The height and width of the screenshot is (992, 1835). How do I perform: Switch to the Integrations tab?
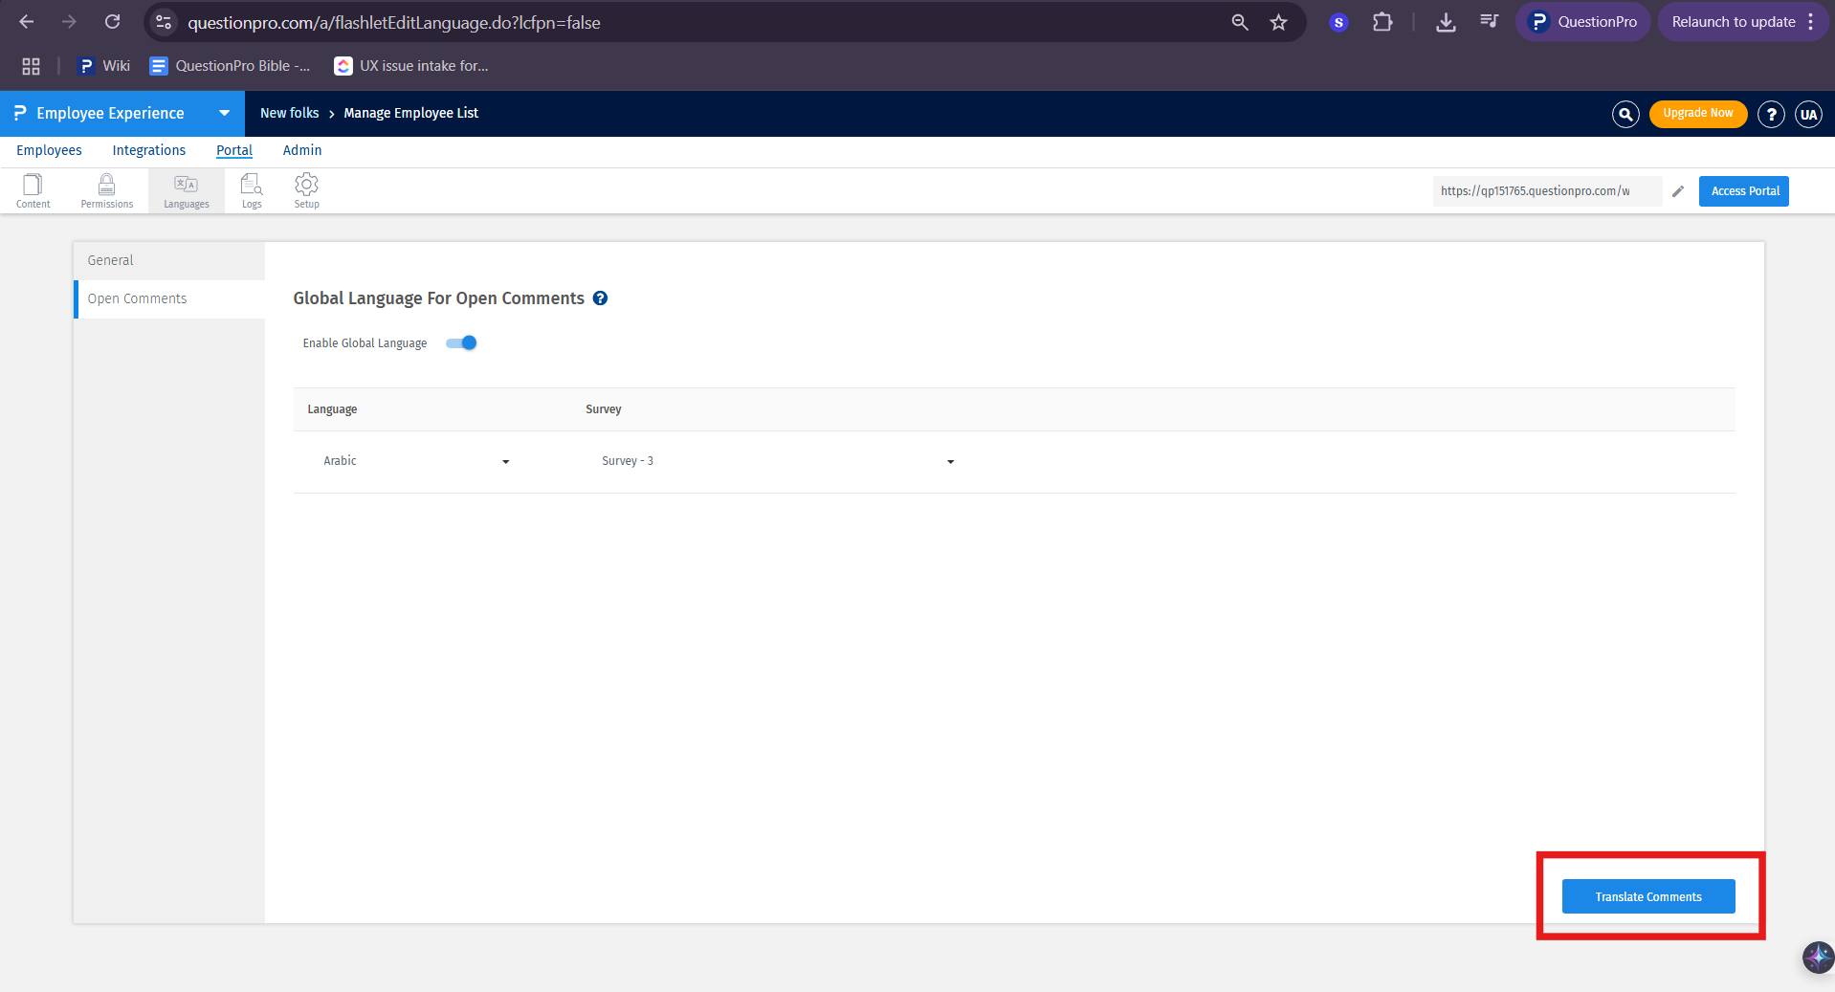pos(149,150)
